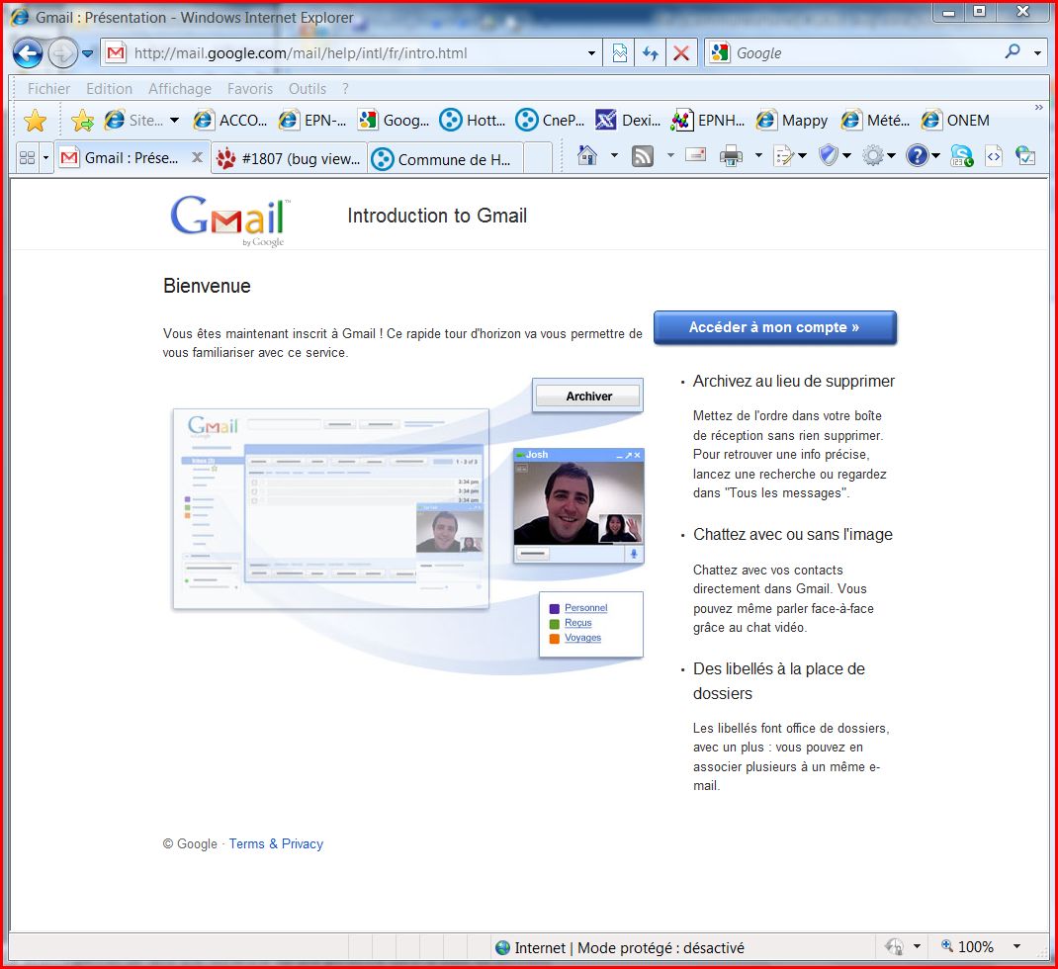The height and width of the screenshot is (969, 1058).
Task: Click the Quick Tabs grid icon
Action: click(x=27, y=158)
